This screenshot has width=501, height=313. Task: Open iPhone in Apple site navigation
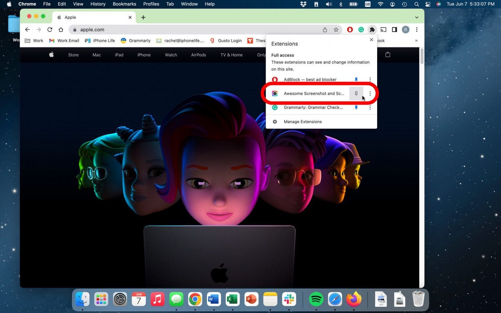144,55
